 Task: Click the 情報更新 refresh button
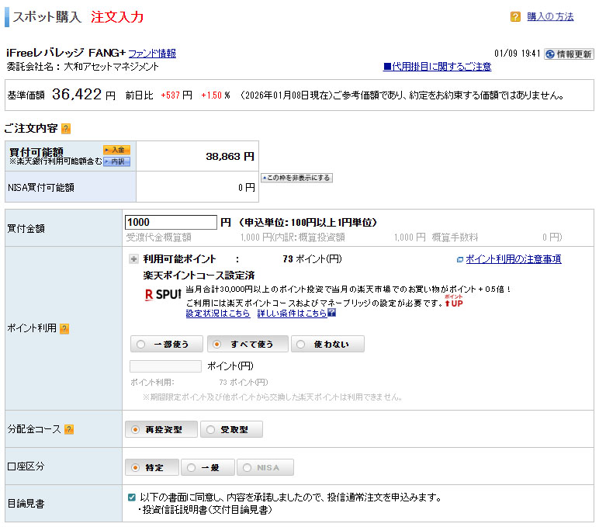point(569,54)
